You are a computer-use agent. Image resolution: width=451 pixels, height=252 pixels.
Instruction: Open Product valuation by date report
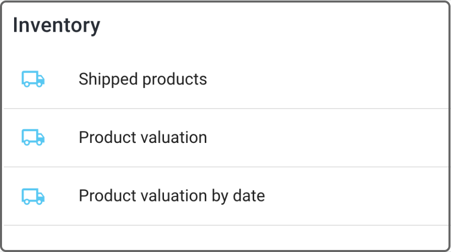172,196
